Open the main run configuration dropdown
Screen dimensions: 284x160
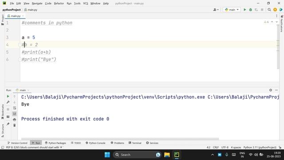tap(232, 10)
